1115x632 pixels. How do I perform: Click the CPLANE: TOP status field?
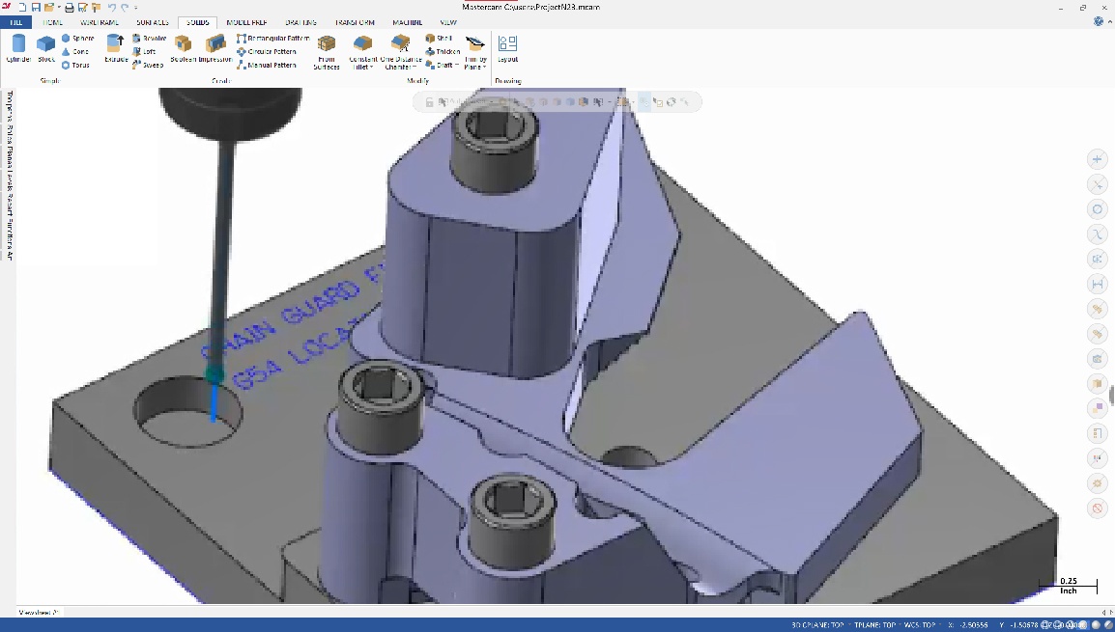pyautogui.click(x=818, y=625)
